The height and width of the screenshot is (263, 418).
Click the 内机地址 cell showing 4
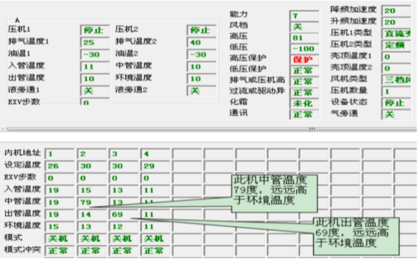pos(155,154)
